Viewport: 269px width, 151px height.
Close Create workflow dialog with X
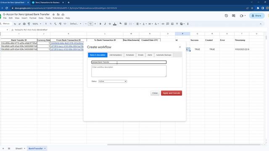tap(180, 47)
